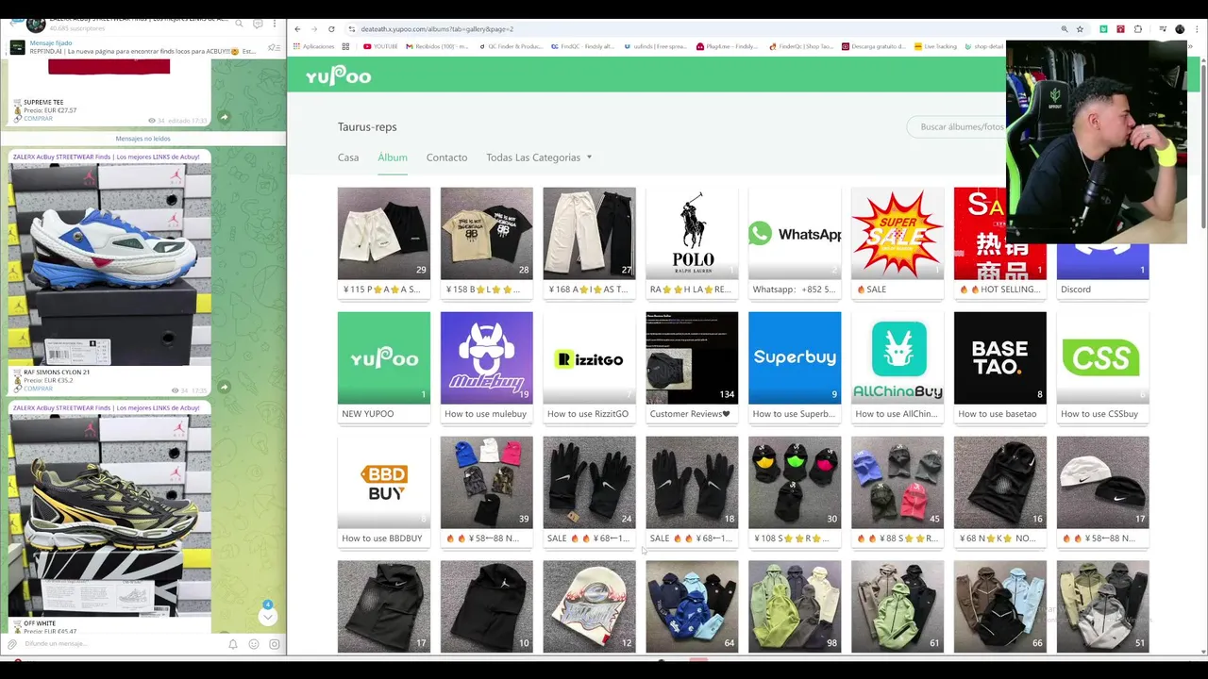Click the Yupoo logo in the green header

pyautogui.click(x=338, y=76)
